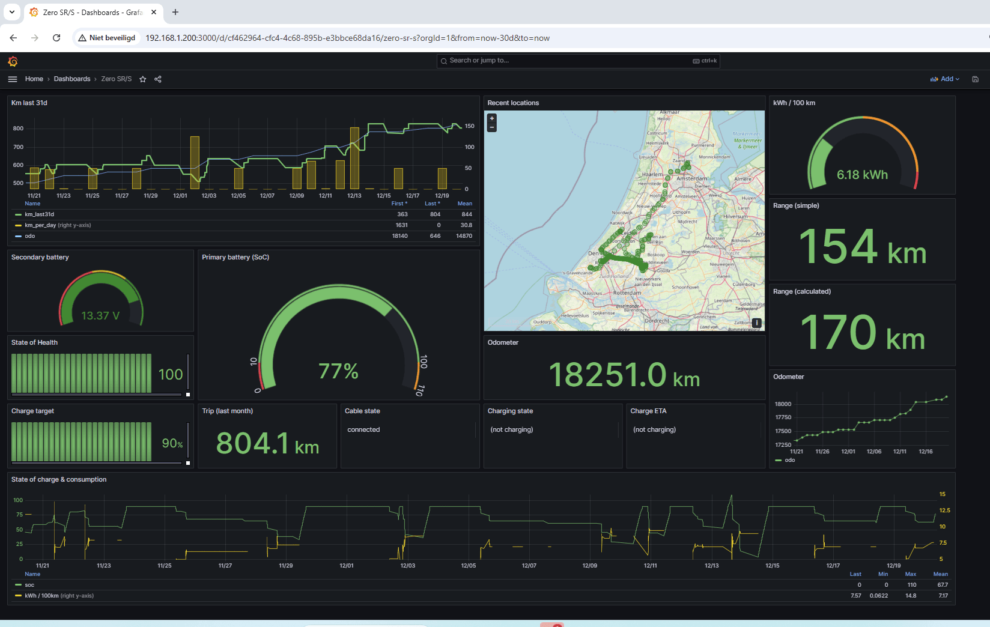Zoom out on the Recent locations map
The image size is (990, 627).
coord(491,126)
